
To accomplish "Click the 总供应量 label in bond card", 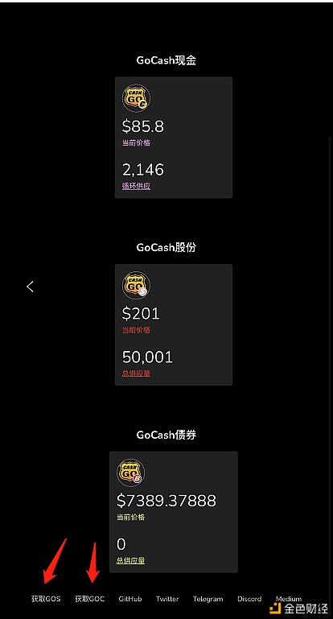I will tap(130, 560).
